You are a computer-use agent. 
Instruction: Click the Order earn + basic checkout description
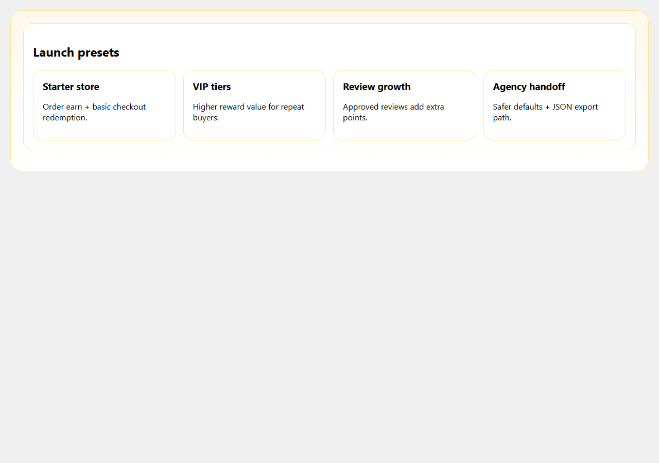point(94,112)
